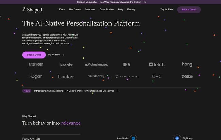Click the Easy Set-Up section heading
This screenshot has width=221, height=140.
[x=31, y=139]
